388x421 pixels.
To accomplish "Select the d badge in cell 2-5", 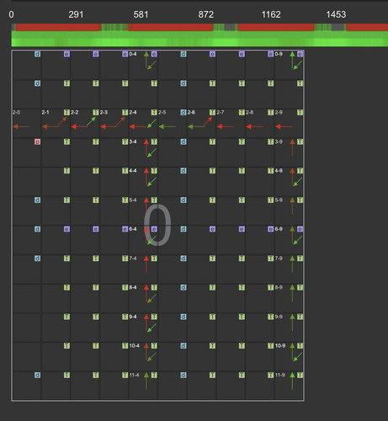I will click(x=183, y=112).
